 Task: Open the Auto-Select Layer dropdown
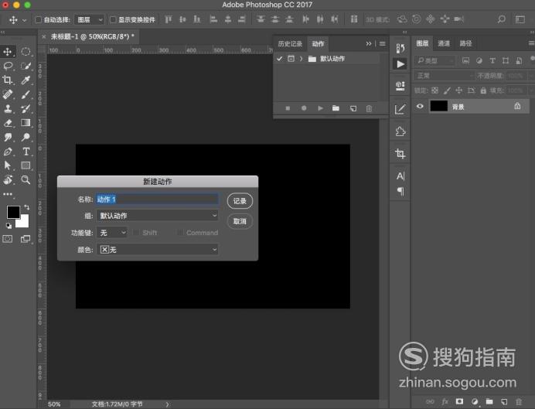click(x=90, y=20)
